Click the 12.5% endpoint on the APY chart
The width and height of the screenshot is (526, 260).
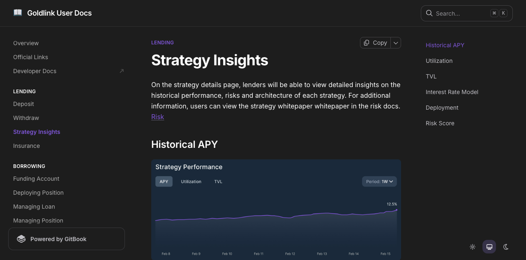pyautogui.click(x=397, y=209)
